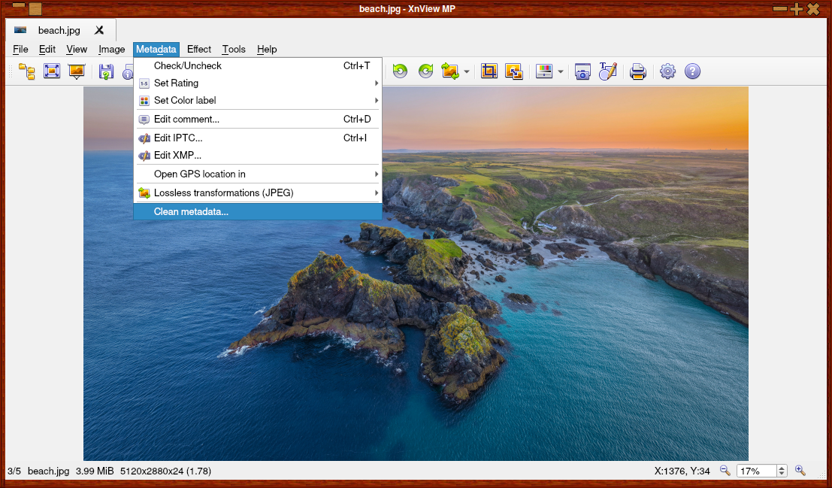Zoom out using minus magnifier icon
The image size is (832, 488).
(x=725, y=471)
